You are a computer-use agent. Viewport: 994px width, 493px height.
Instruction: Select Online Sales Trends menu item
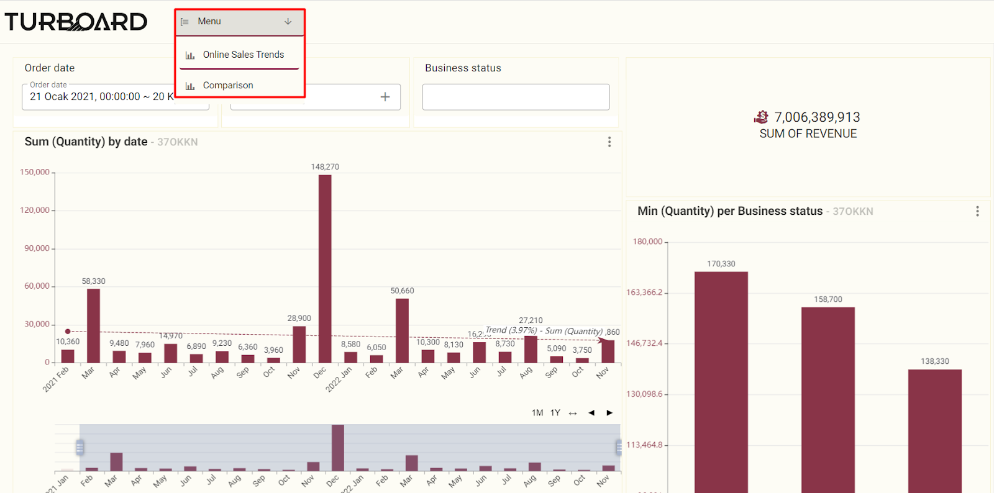tap(239, 55)
